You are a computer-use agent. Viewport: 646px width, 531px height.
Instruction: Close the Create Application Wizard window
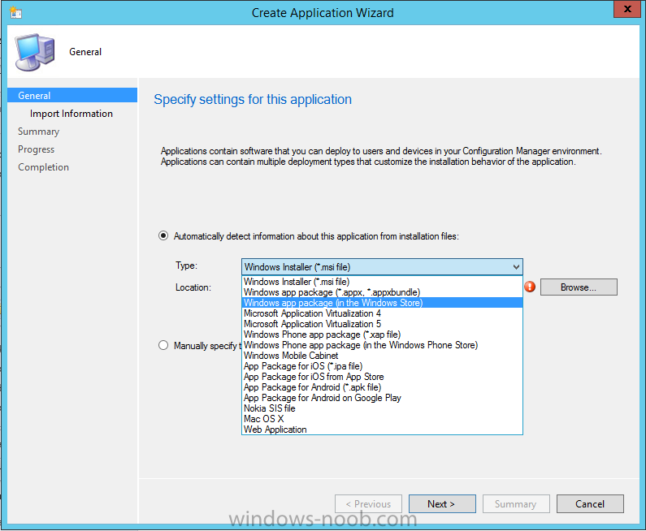(x=627, y=9)
